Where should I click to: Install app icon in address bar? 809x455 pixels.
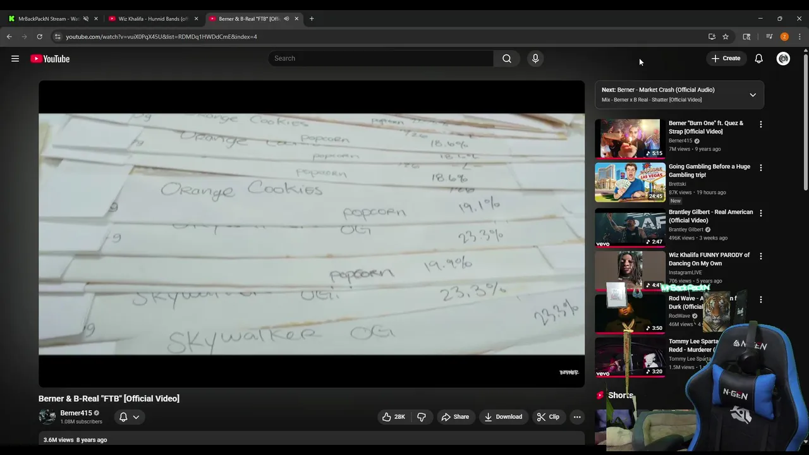(x=712, y=37)
